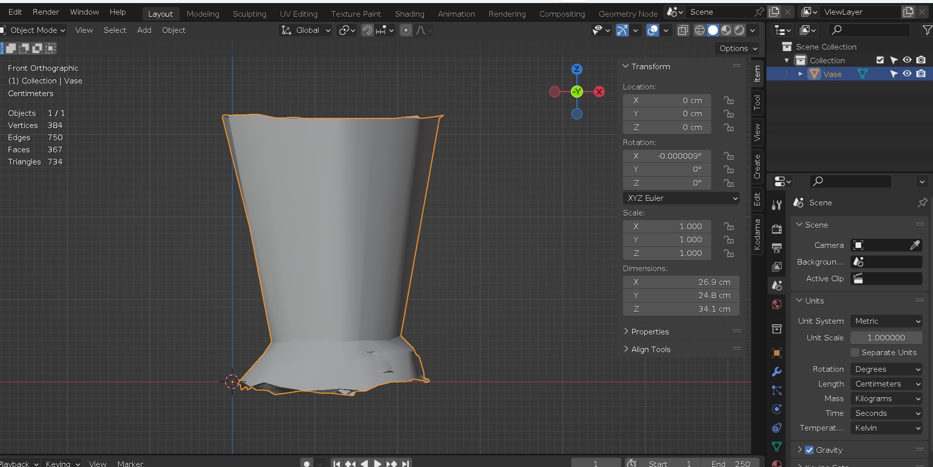
Task: Open the Particles properties tab icon
Action: (776, 390)
